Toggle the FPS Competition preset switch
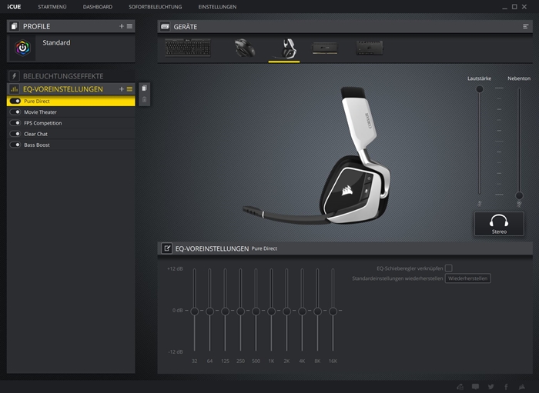The height and width of the screenshot is (393, 539). (x=15, y=123)
